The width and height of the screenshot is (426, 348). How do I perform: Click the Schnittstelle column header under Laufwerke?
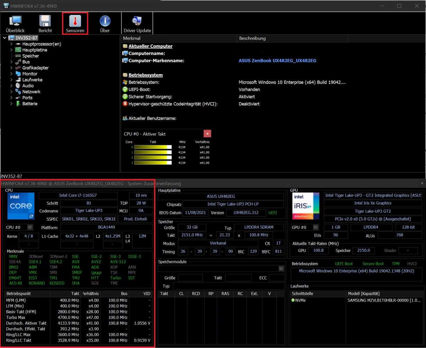(x=318, y=294)
